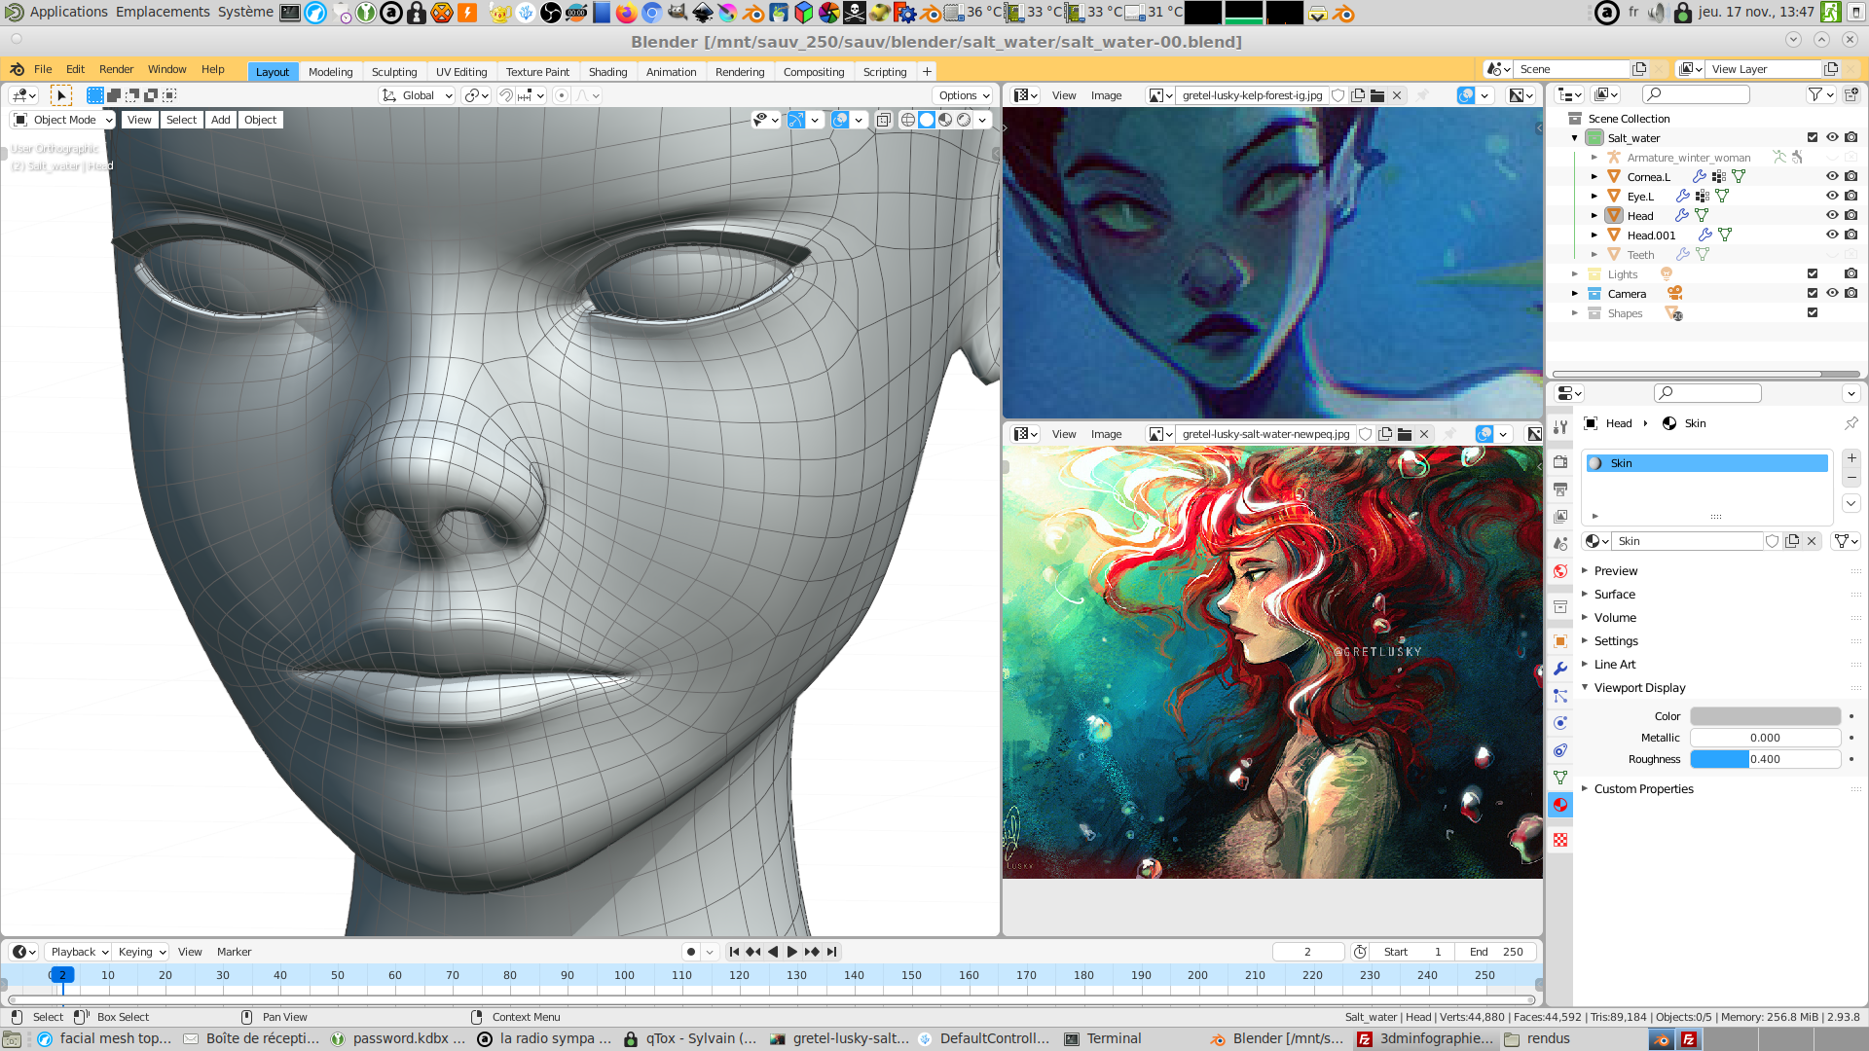Switch to the Sculpting workspace tab

coord(393,72)
